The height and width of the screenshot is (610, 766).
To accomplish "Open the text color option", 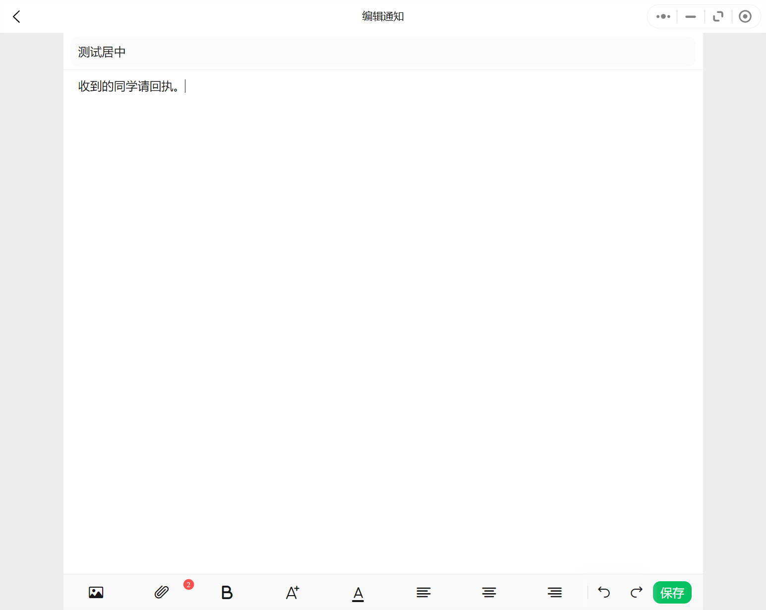I will click(x=358, y=593).
